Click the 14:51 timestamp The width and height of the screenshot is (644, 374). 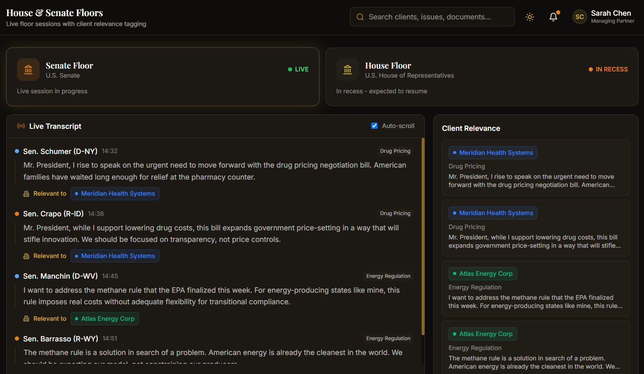[110, 338]
